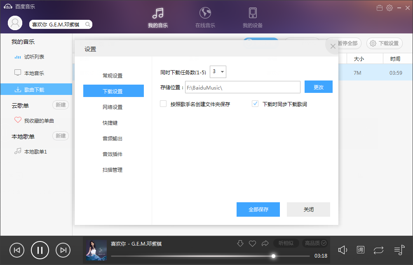The height and width of the screenshot is (265, 413).
Task: Click the storage path input field
Action: tap(242, 87)
